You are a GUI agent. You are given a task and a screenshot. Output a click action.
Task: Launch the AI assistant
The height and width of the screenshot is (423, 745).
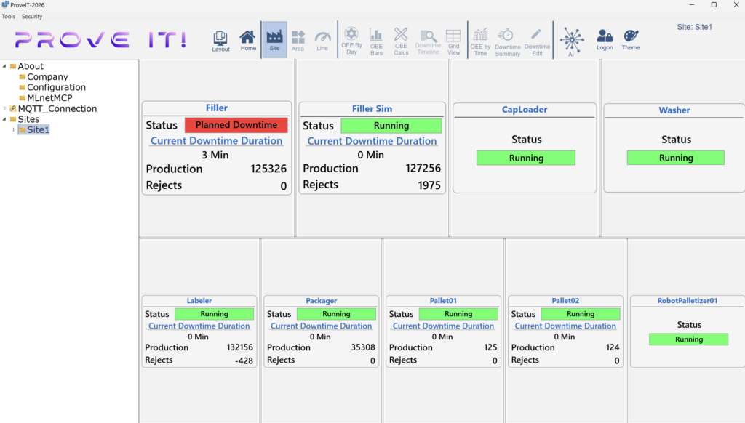(x=572, y=40)
